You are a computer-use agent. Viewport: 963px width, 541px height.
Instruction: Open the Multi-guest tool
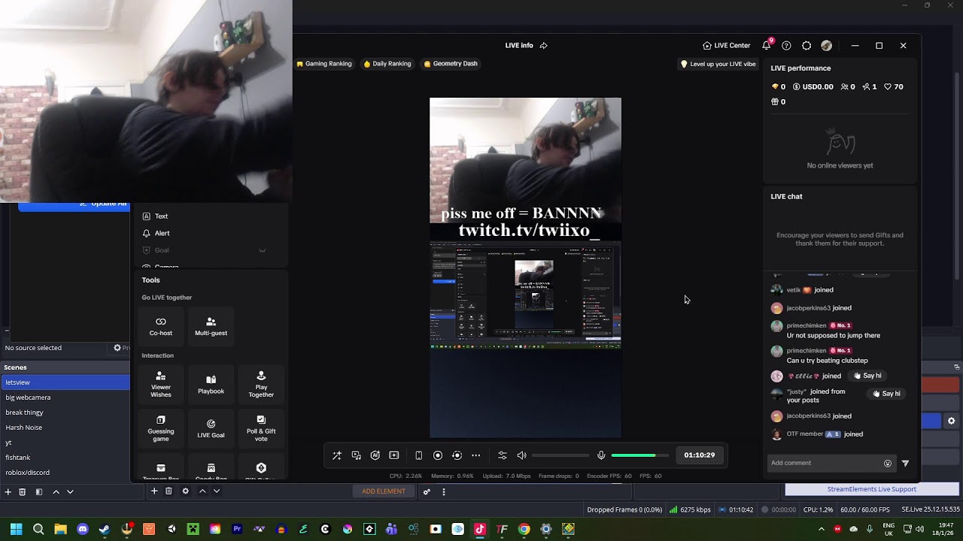[211, 326]
